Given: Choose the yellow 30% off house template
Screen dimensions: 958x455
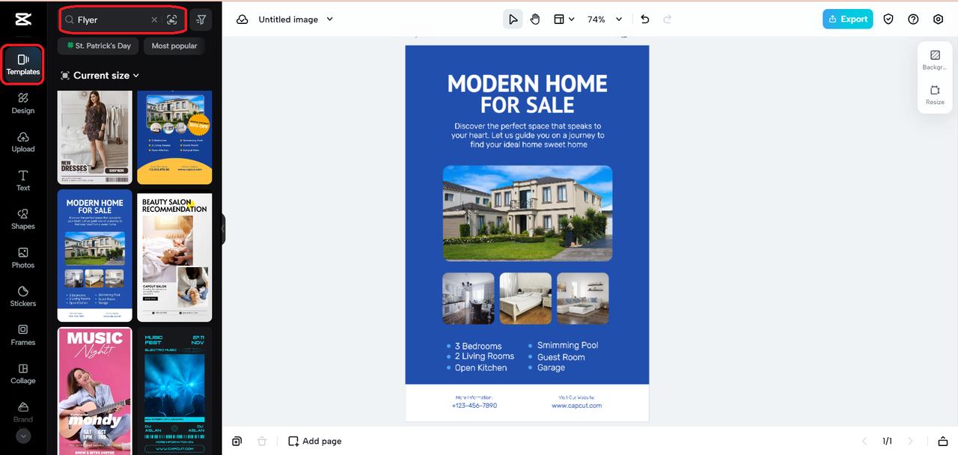Looking at the screenshot, I should [174, 137].
